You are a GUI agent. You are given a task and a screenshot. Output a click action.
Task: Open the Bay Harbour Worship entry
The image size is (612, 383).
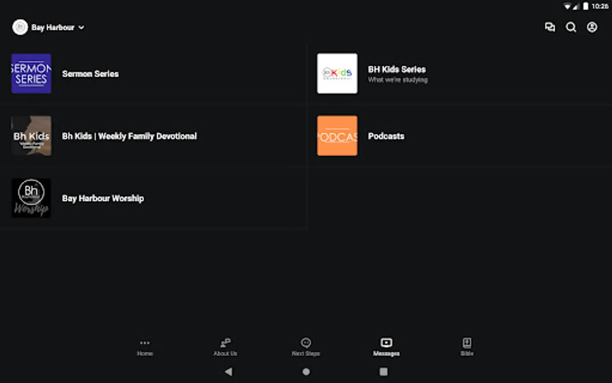153,198
